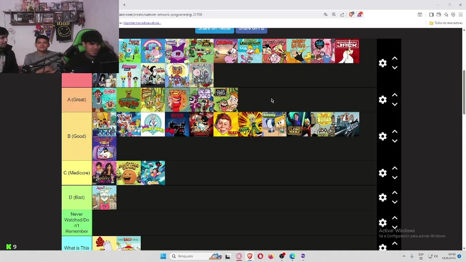Select the MAD thumbnail in B row
The image size is (466, 262).
click(x=226, y=124)
